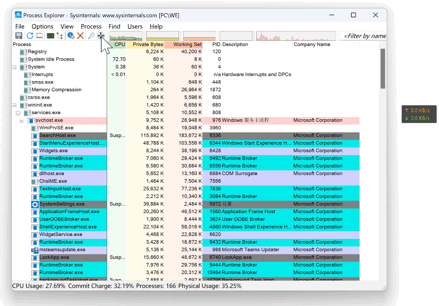Open Find handle or DLL magnifier icon
This screenshot has height=306, width=439.
(91, 36)
